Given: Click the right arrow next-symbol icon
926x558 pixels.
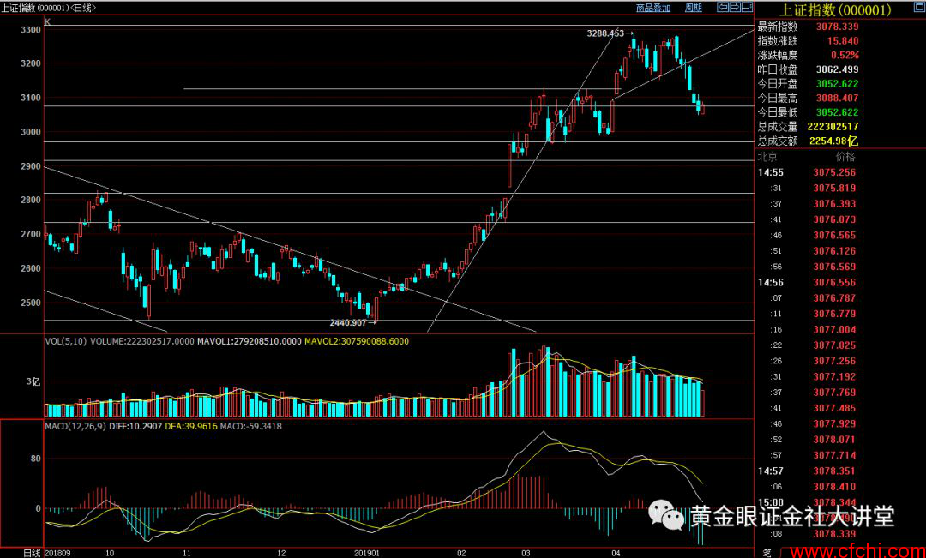Looking at the screenshot, I should pos(735,8).
